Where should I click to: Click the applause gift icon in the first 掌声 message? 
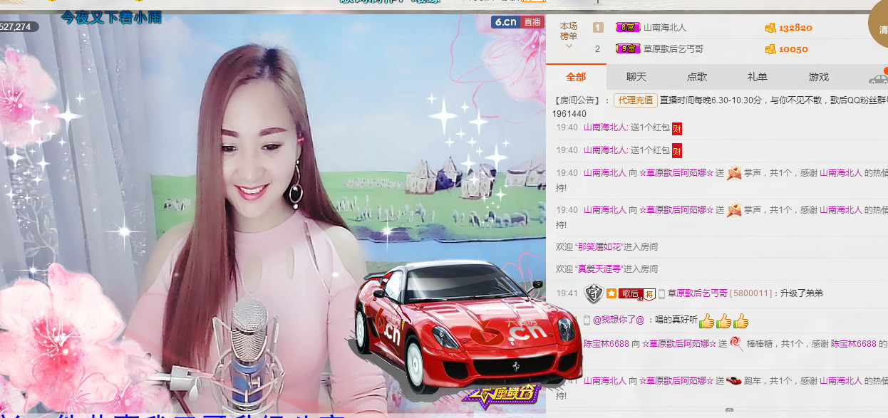734,173
